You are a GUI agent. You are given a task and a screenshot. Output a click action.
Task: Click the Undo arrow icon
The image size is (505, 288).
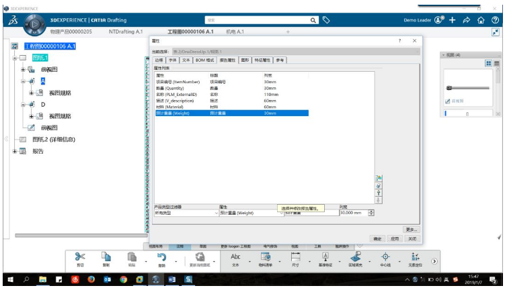coord(161,257)
